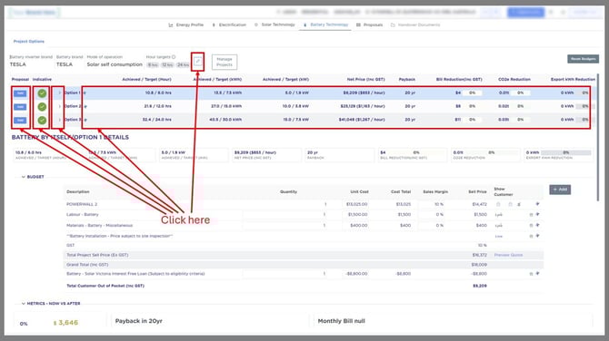Toggle the 24 hrs hour target chip
The image size is (609, 341).
point(183,64)
